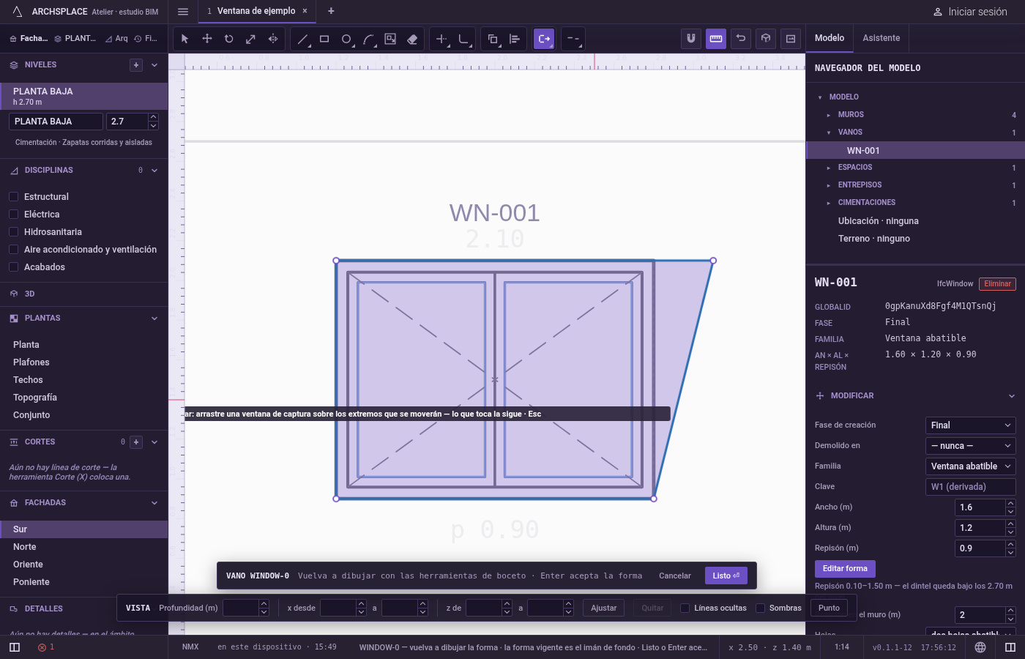Open the Familia dropdown Ventana abatible
The image size is (1025, 659).
(971, 466)
